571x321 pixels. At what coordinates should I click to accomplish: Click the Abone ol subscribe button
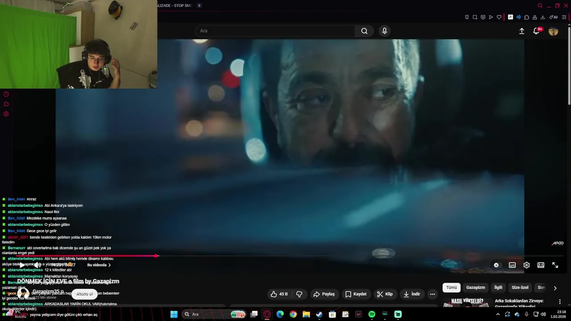[x=84, y=294]
